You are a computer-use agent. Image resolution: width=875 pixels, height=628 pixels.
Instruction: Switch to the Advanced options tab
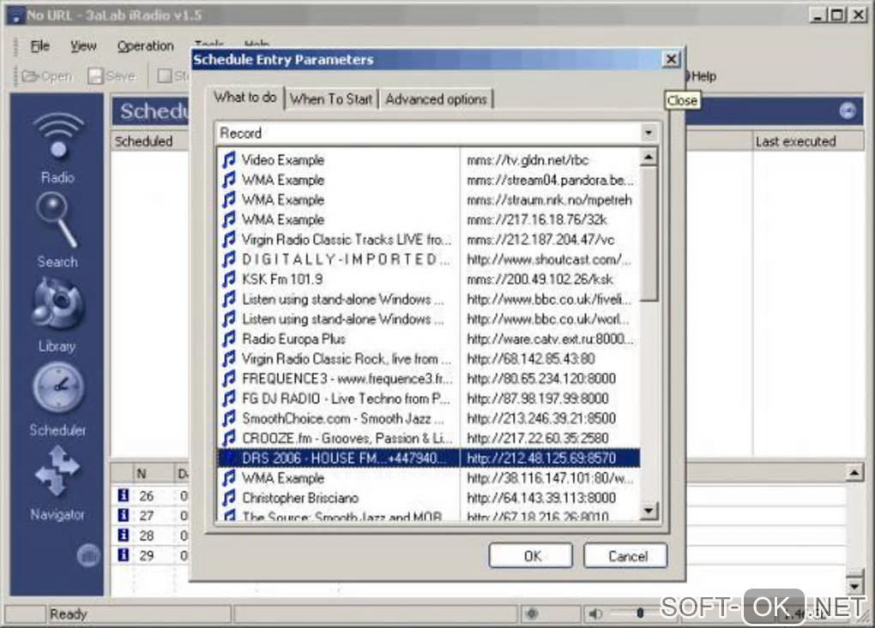437,99
